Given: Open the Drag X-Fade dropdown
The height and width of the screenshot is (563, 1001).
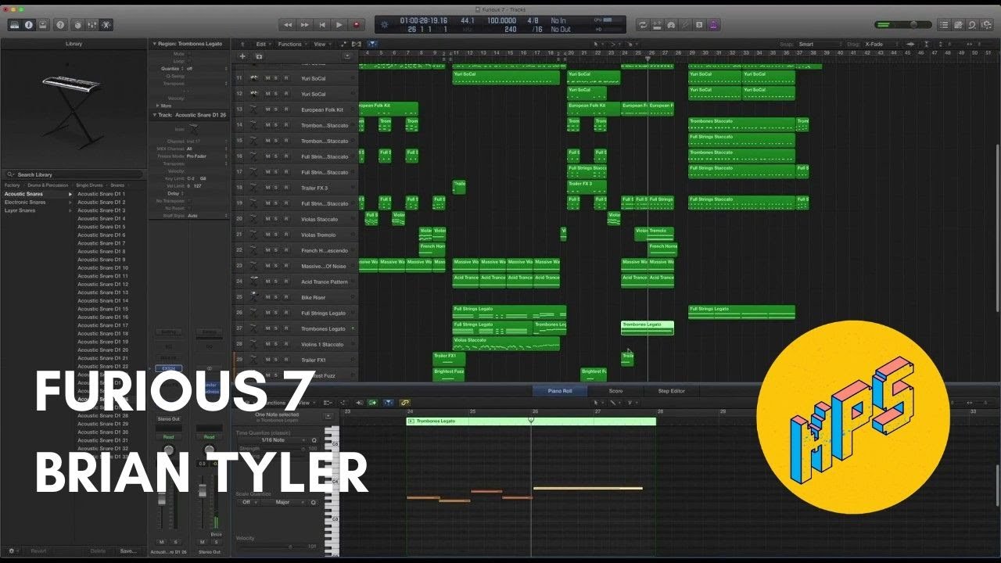Looking at the screenshot, I should (x=883, y=45).
